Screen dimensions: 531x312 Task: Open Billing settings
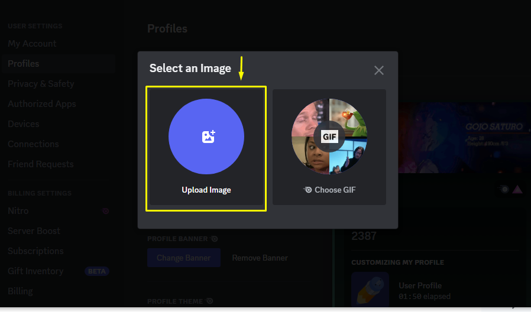(x=20, y=291)
